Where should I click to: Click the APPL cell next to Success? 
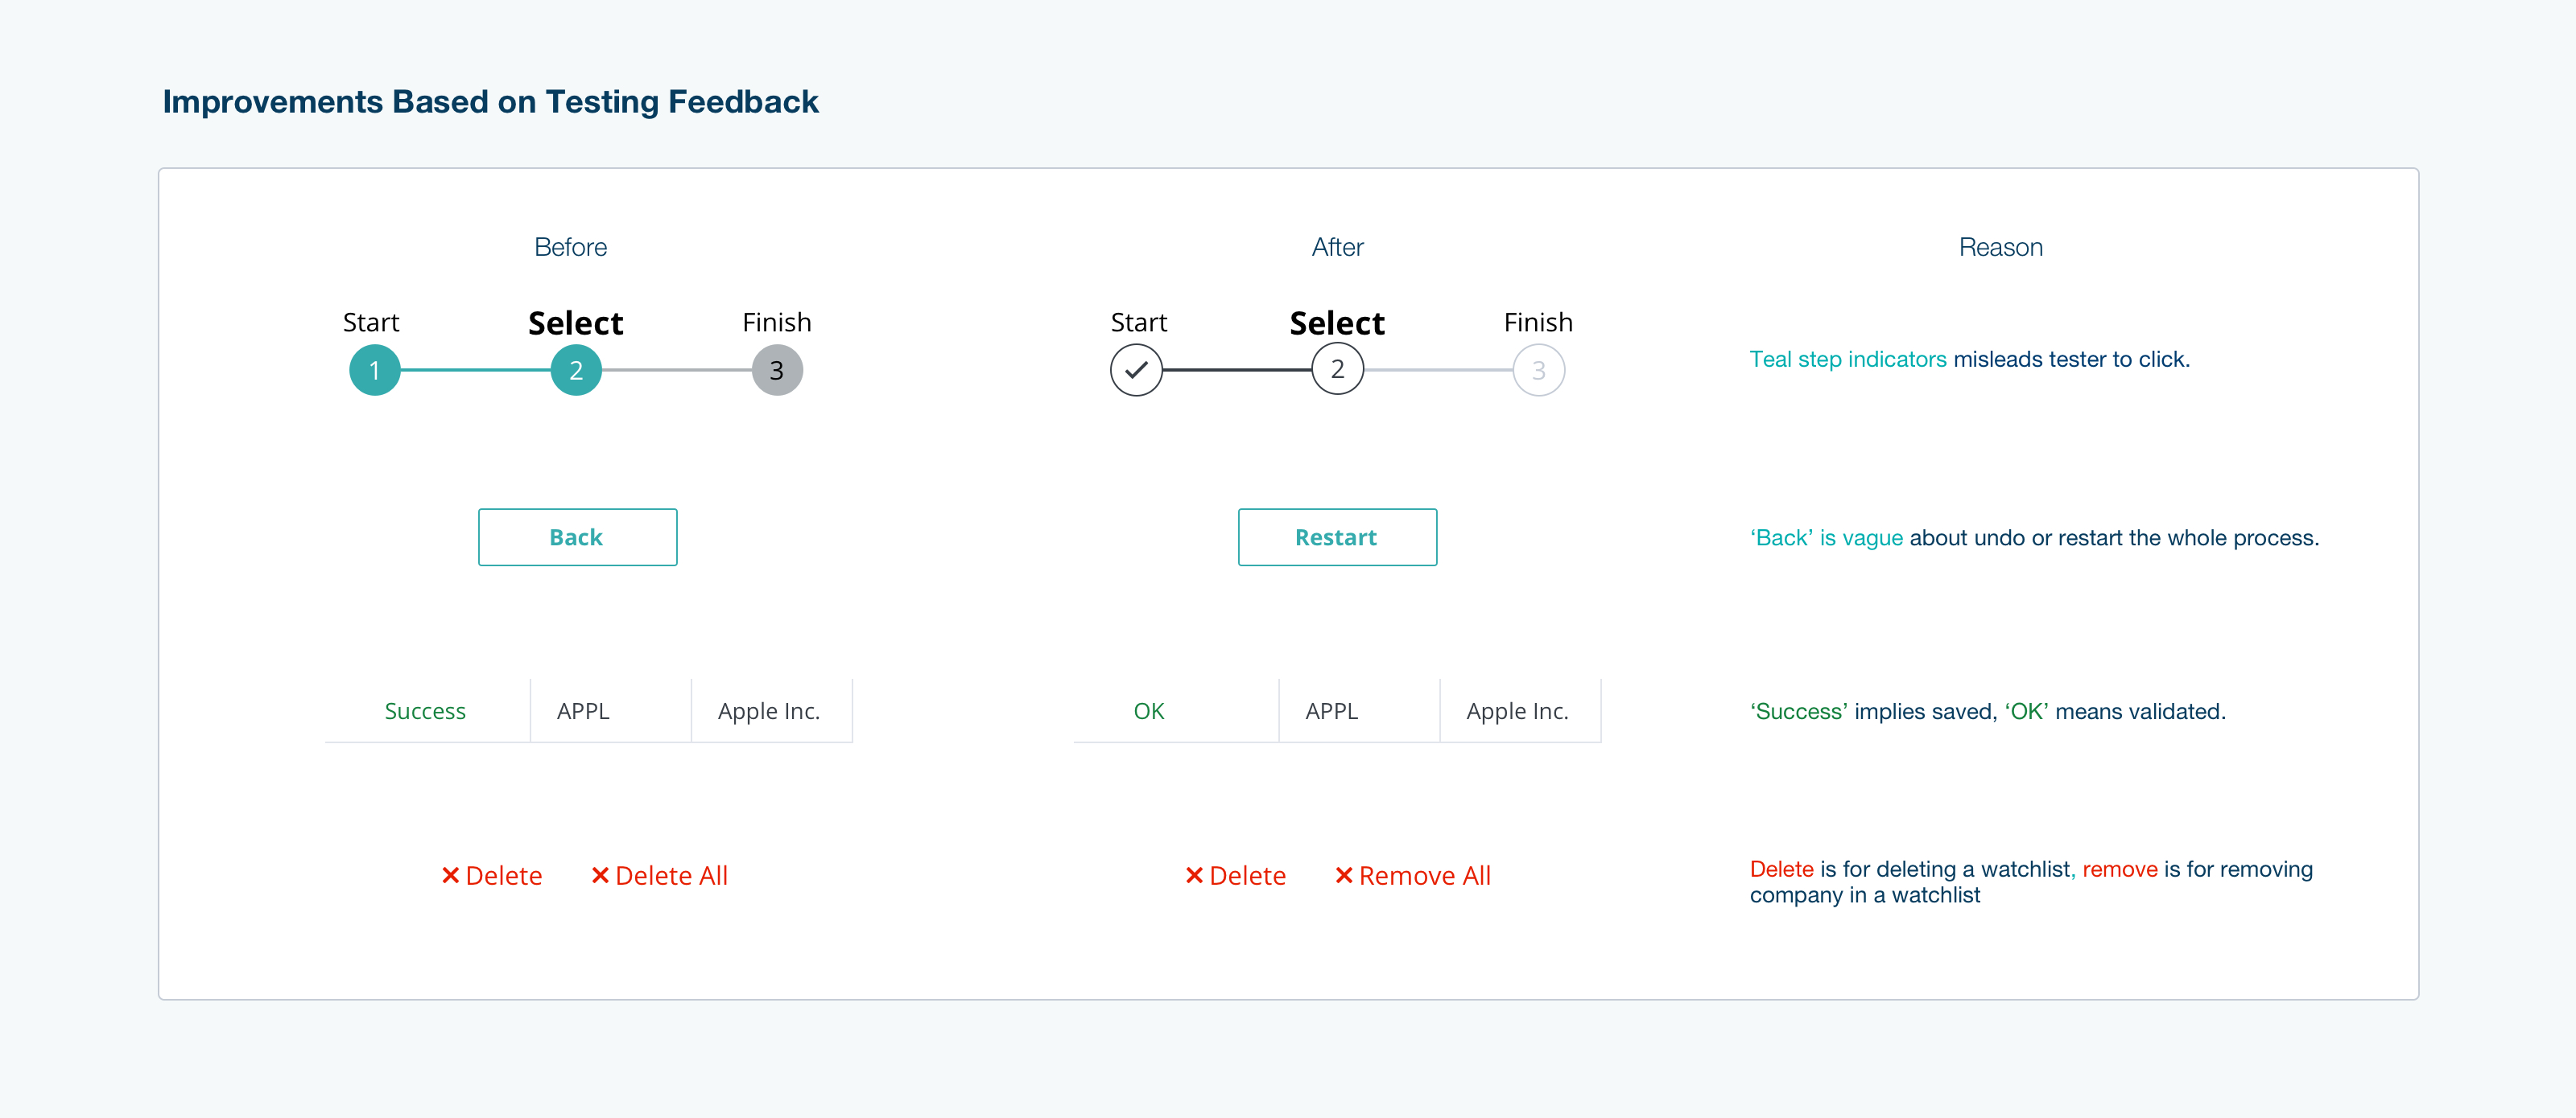(583, 711)
